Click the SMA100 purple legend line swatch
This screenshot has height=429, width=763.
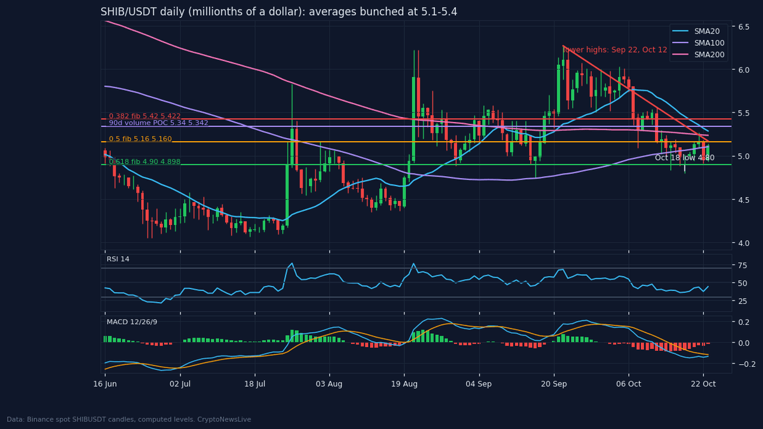pos(682,43)
